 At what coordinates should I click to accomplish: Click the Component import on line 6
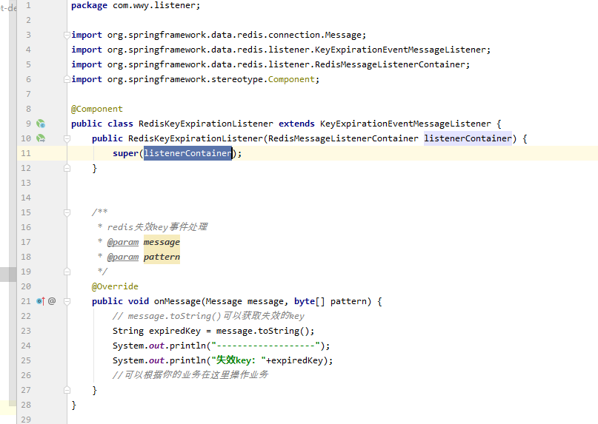pos(291,79)
